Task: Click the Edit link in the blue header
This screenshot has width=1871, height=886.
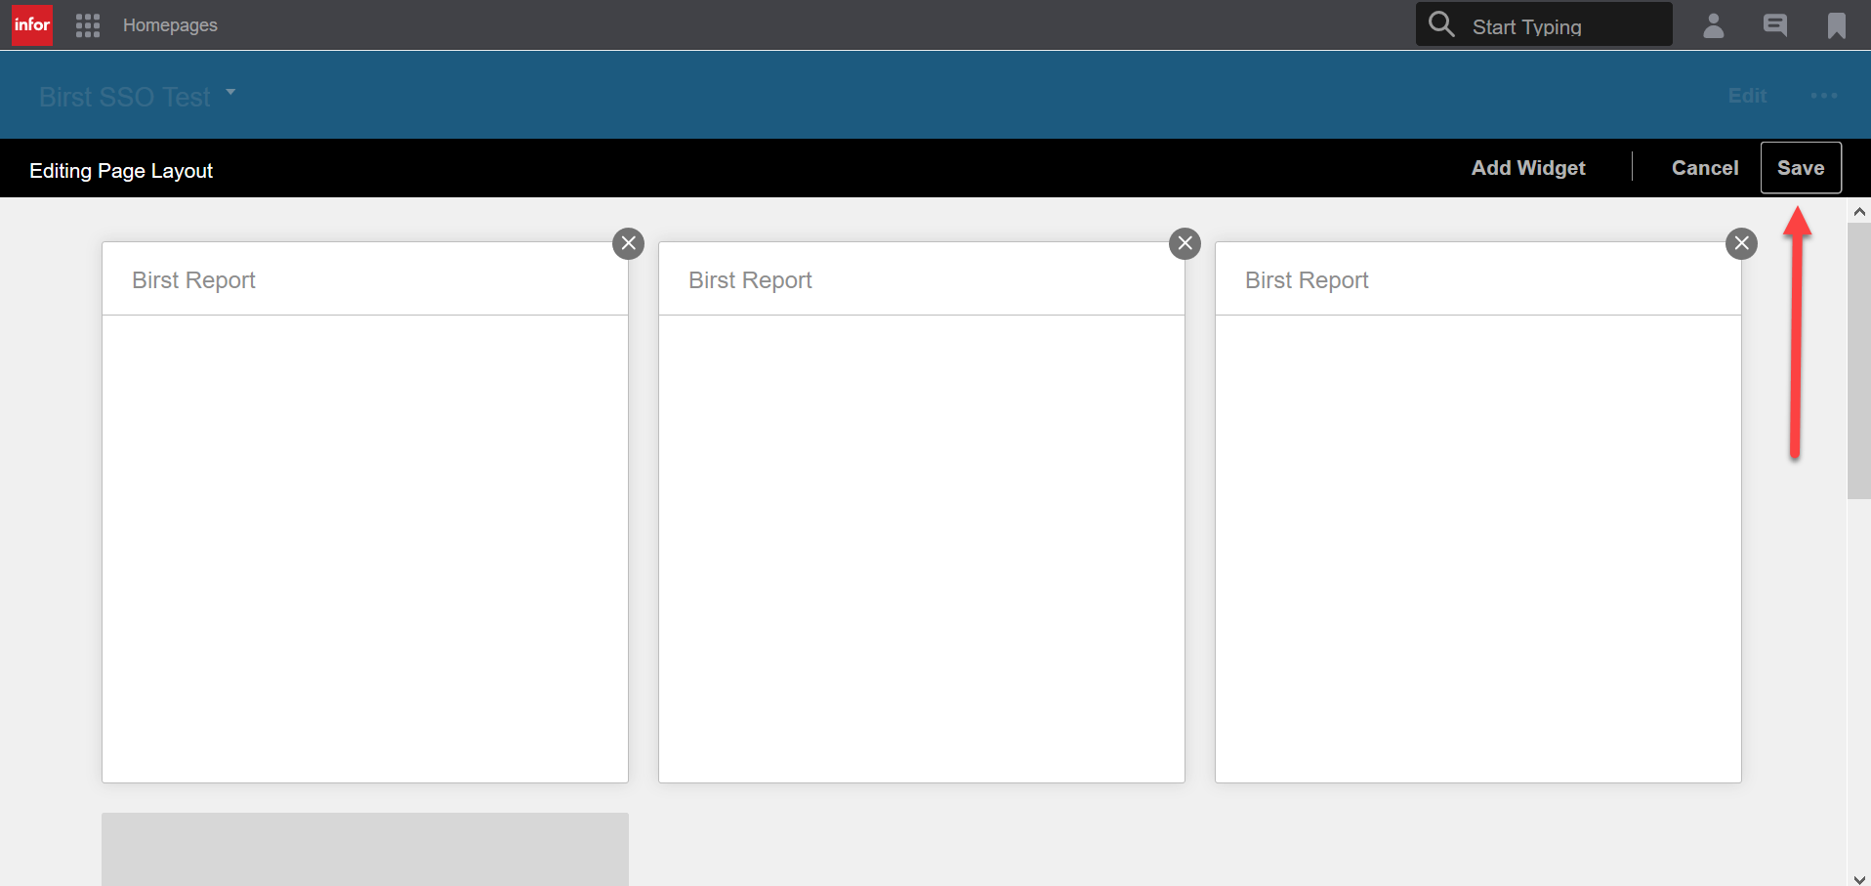Action: click(1747, 96)
